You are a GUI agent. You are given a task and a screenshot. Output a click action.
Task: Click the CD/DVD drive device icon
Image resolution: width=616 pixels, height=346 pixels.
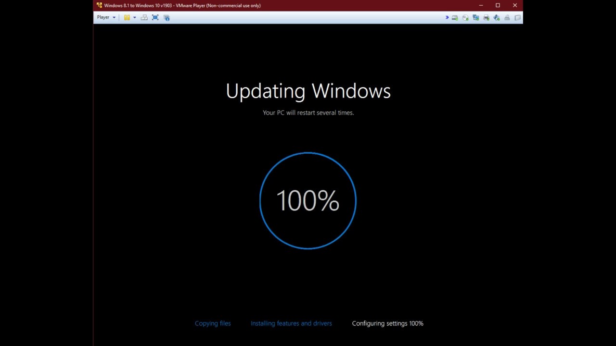coord(465,18)
